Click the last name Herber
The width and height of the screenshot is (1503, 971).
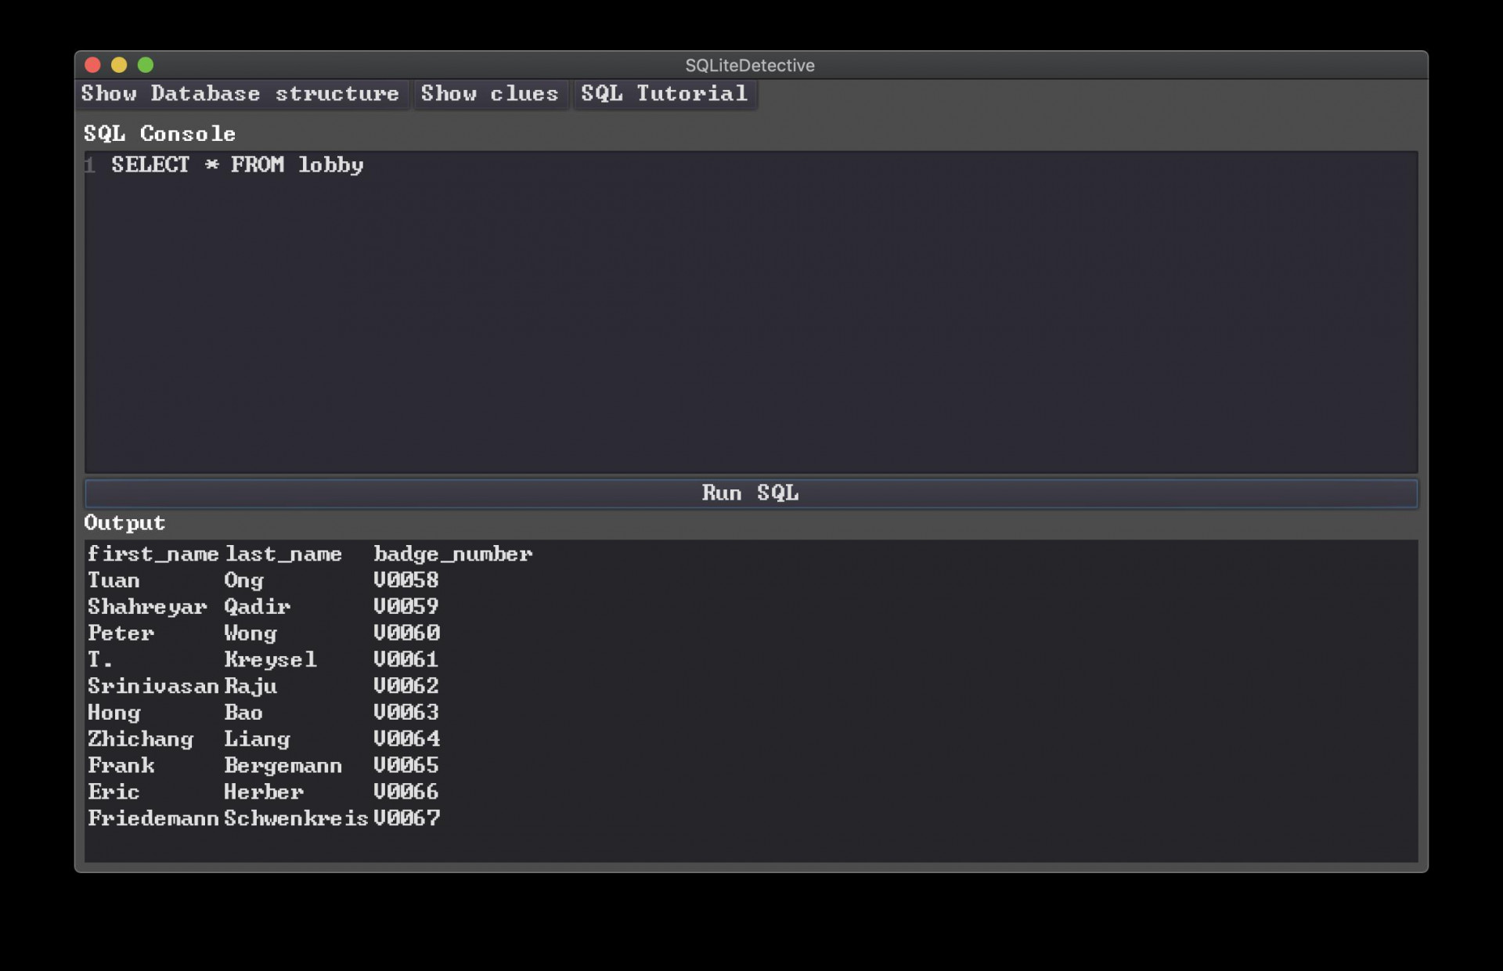264,793
